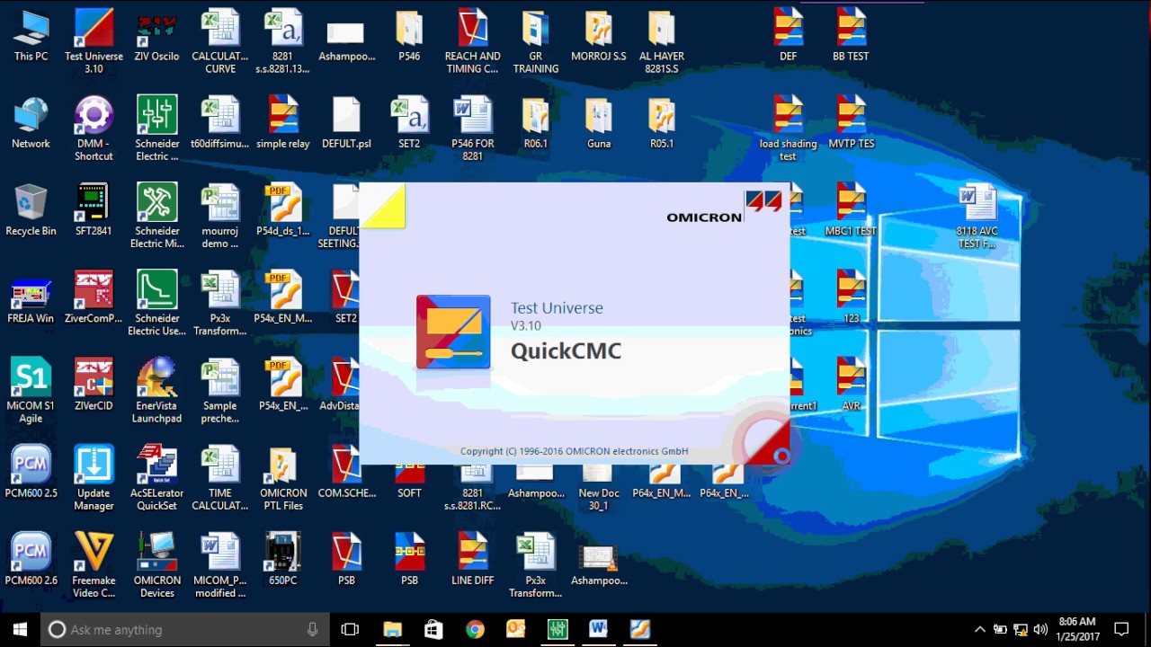
Task: Select the MVTP TES file icon
Action: (x=851, y=123)
